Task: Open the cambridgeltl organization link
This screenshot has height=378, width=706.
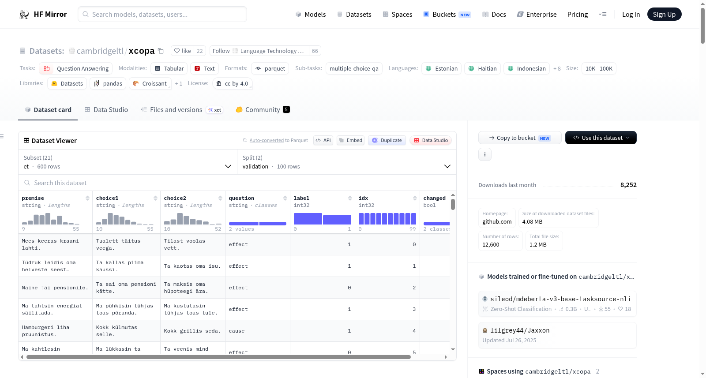Action: pos(100,51)
